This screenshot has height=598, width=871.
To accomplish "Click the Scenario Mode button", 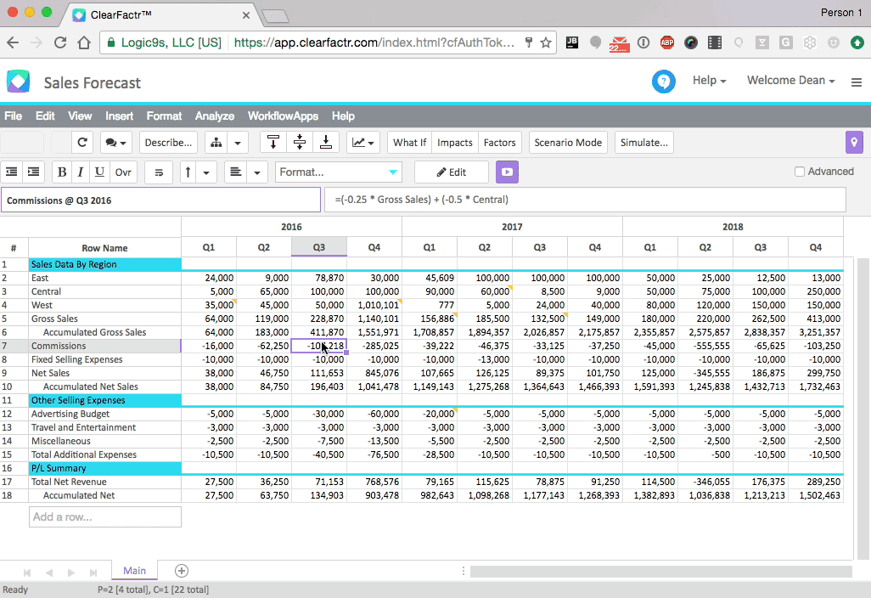I will point(568,143).
